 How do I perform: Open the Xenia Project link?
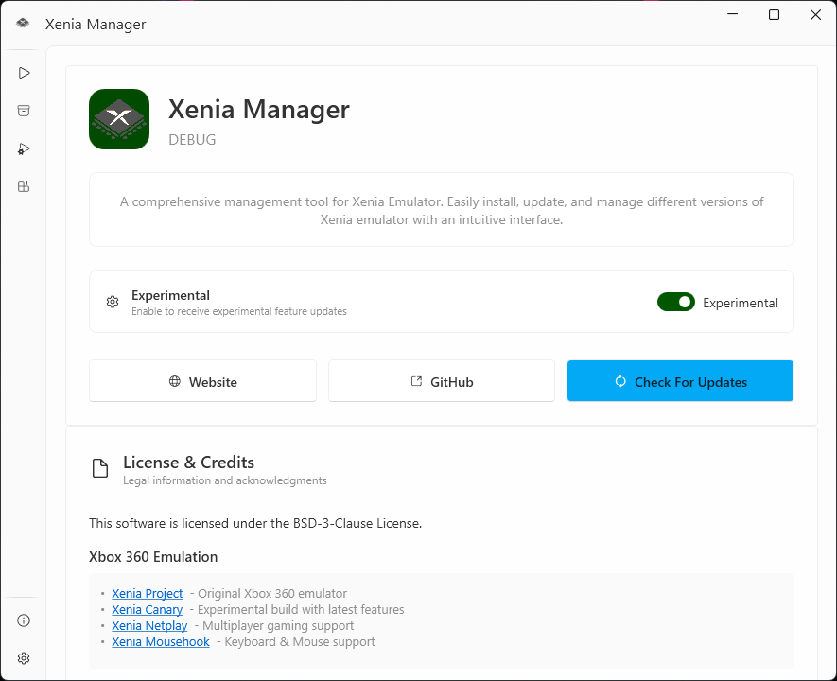(x=148, y=593)
